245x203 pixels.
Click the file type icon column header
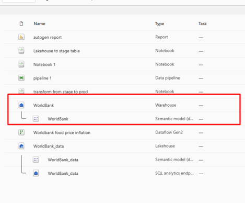click(x=21, y=24)
